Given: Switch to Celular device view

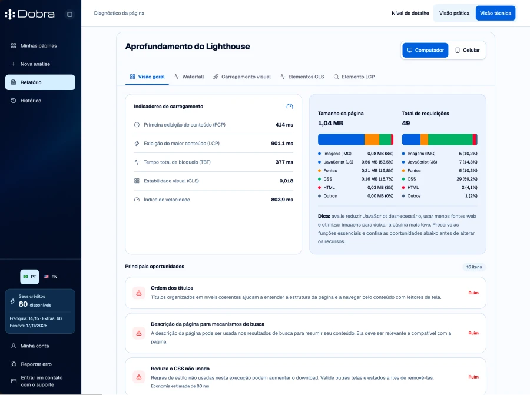Looking at the screenshot, I should click(468, 51).
